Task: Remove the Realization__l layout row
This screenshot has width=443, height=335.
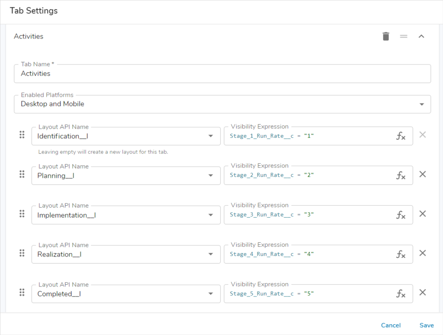Action: pyautogui.click(x=423, y=253)
